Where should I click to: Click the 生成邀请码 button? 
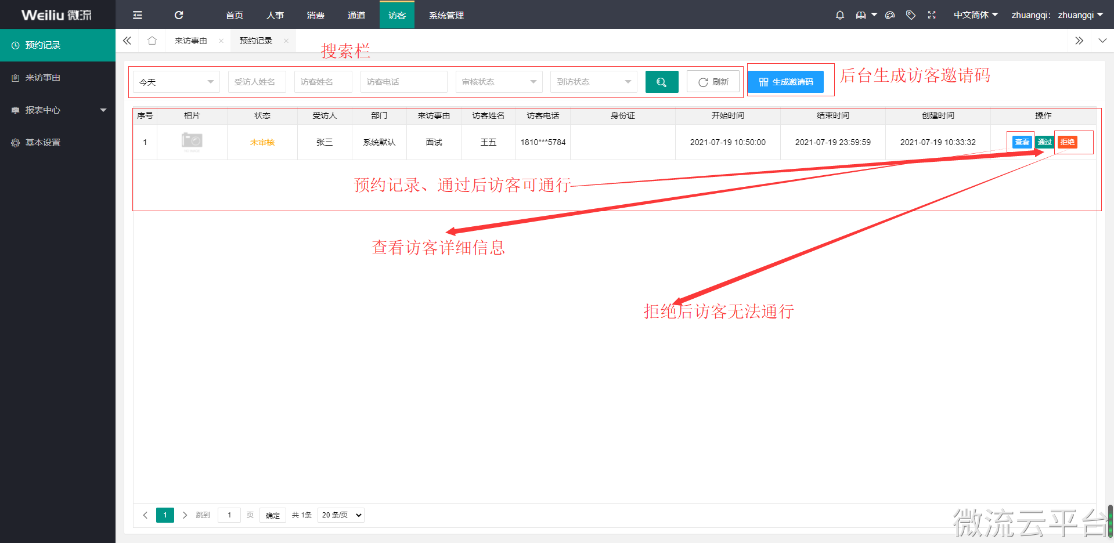pos(786,82)
